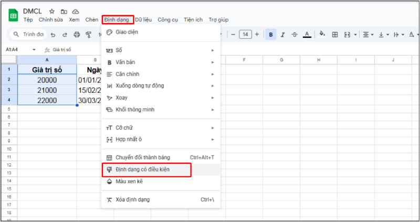Select column J header

point(393,60)
